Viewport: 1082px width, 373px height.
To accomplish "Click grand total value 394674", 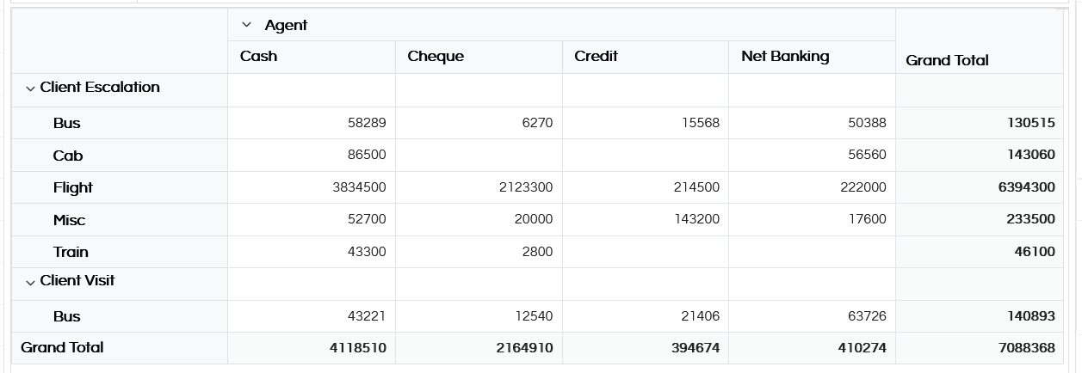I will [x=696, y=348].
